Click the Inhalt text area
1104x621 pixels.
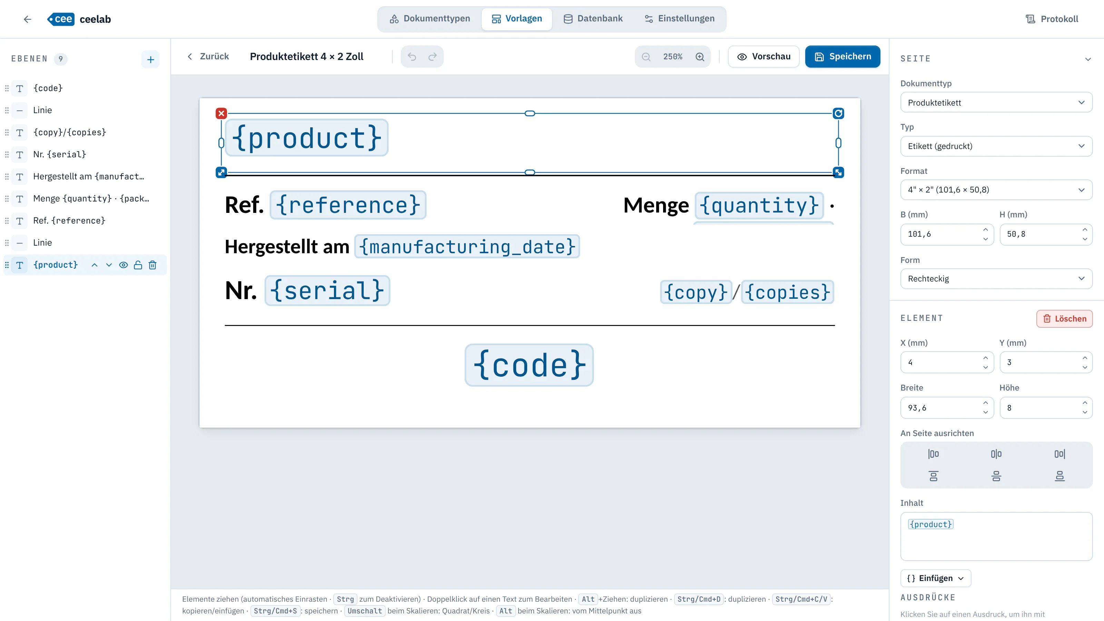point(996,536)
